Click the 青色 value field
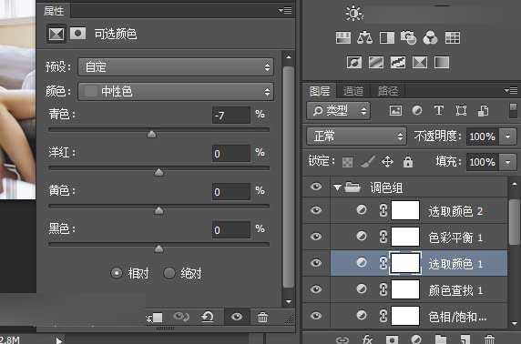The image size is (521, 344). coord(231,116)
